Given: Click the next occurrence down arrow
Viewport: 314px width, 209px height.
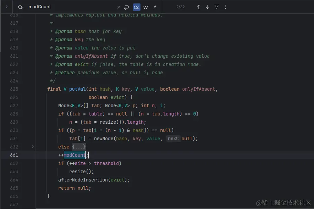Looking at the screenshot, I should click(x=208, y=7).
